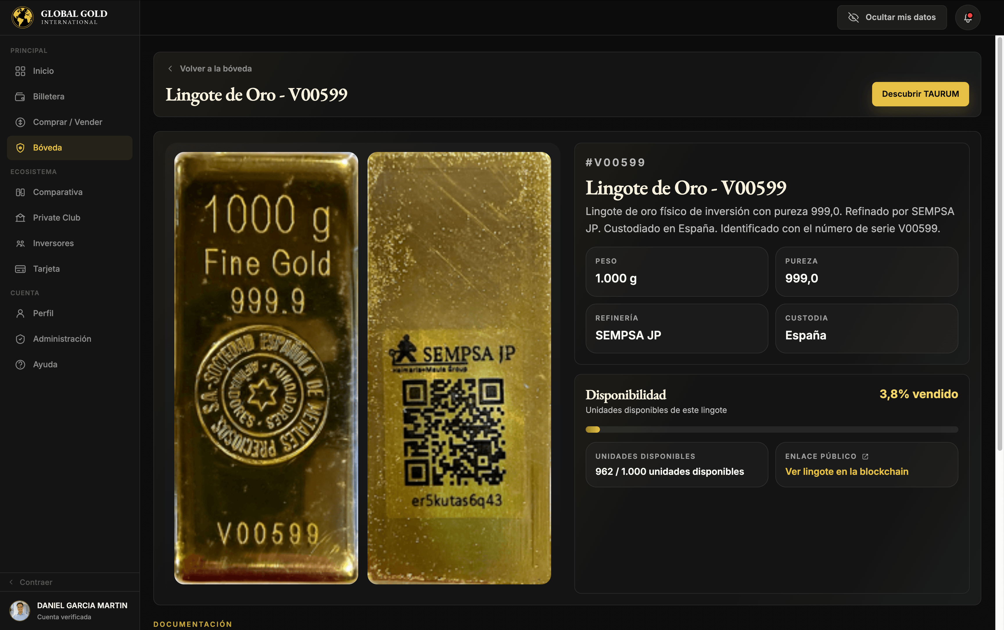The width and height of the screenshot is (1004, 630).
Task: Click the page vertical scrollbar
Action: pyautogui.click(x=999, y=243)
